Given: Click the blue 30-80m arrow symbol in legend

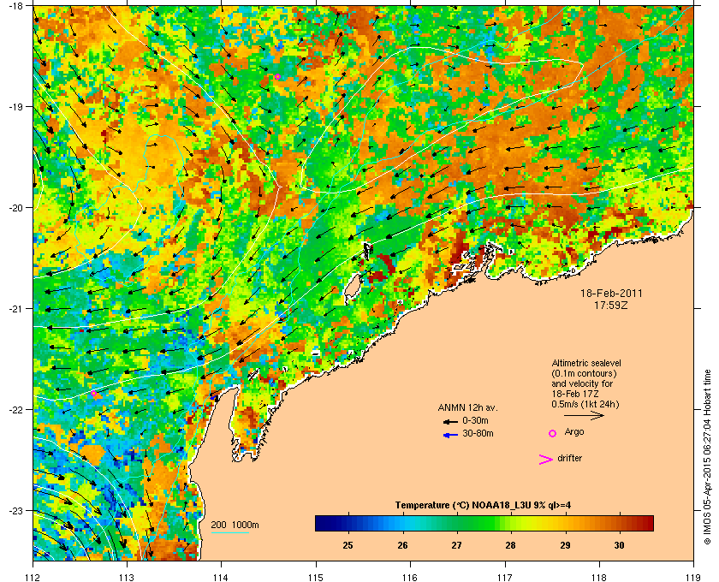Looking at the screenshot, I should point(450,435).
